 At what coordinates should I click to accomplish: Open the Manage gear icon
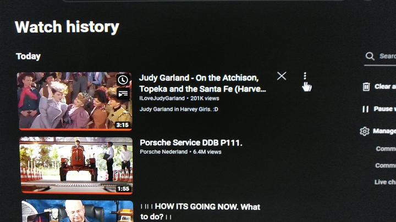coord(365,131)
